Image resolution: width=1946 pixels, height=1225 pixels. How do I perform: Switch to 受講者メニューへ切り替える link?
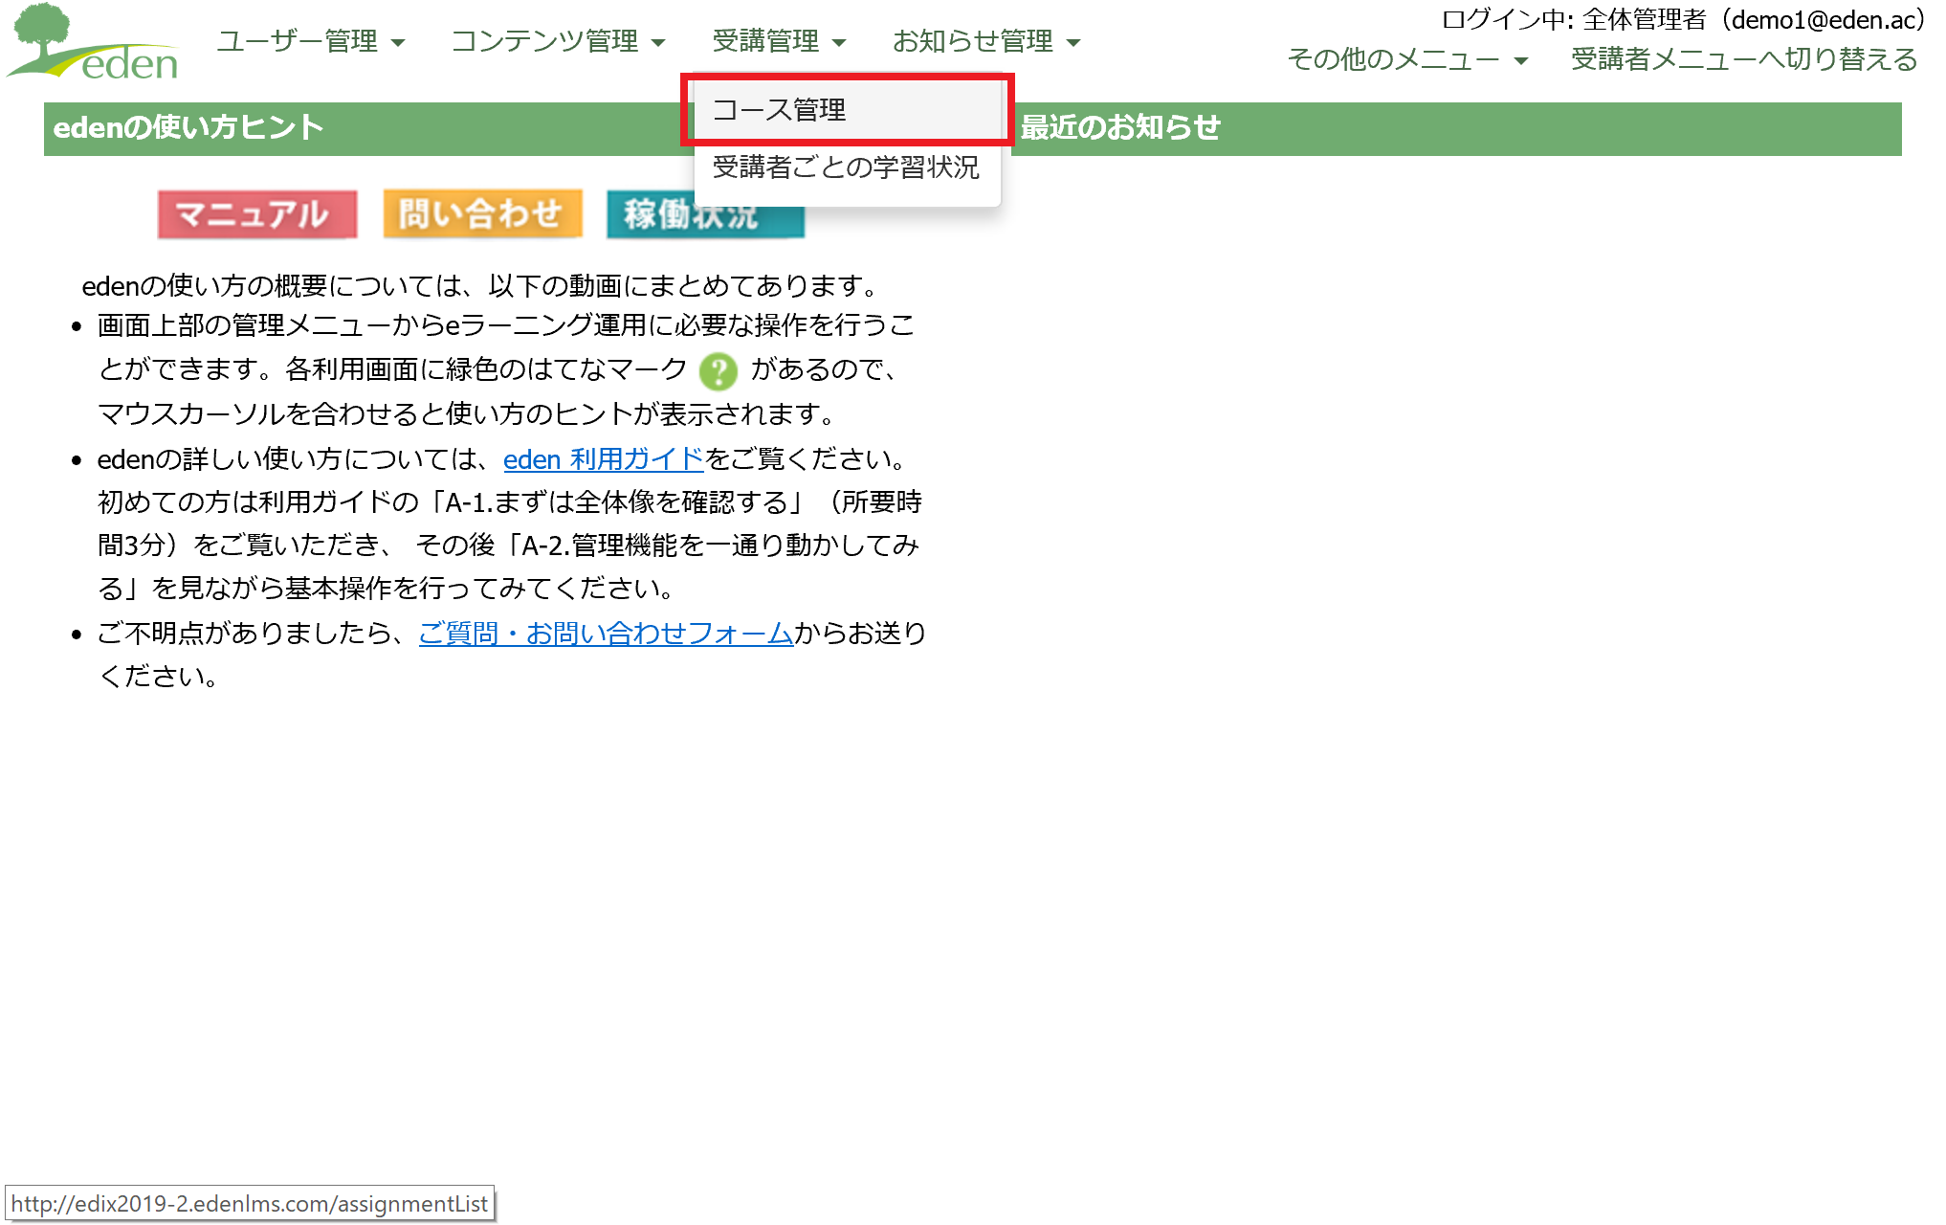click(x=1743, y=59)
